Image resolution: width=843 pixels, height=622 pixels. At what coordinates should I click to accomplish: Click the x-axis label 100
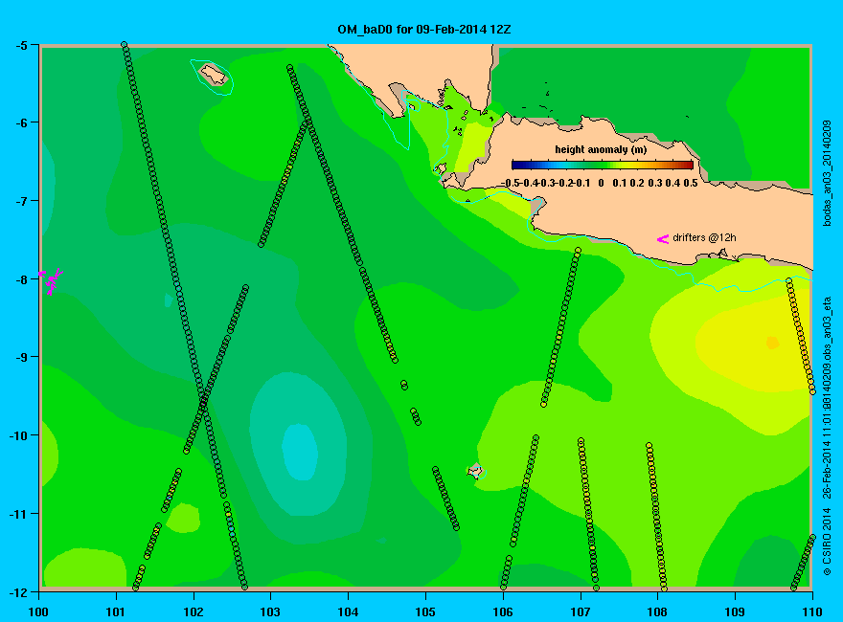(x=38, y=611)
